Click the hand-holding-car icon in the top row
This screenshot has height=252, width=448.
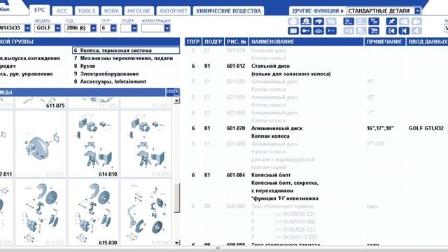click(x=318, y=22)
